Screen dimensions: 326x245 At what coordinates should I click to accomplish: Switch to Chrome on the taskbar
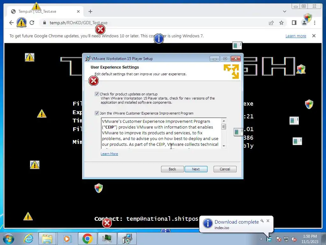(87, 239)
